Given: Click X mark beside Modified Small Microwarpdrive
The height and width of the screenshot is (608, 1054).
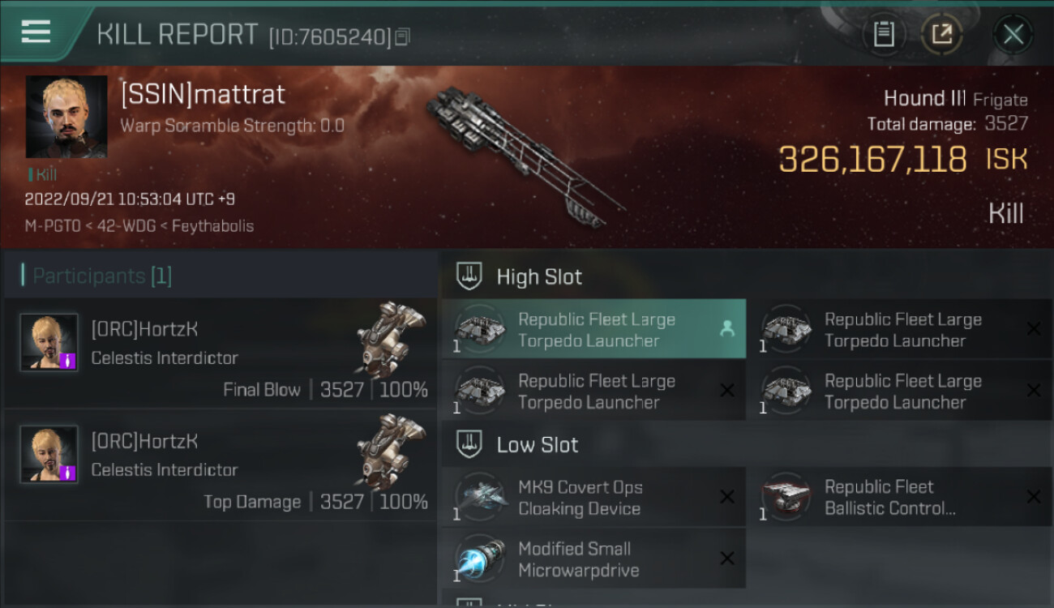Looking at the screenshot, I should 727,559.
